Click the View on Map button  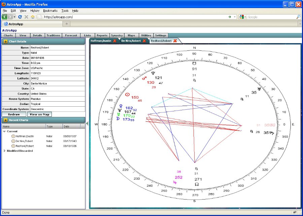(39, 114)
